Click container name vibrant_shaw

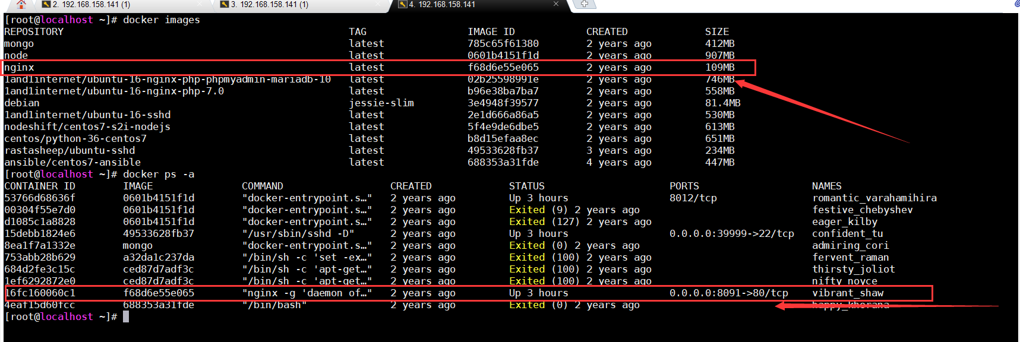(x=848, y=293)
